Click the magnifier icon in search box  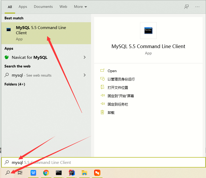(x=7, y=162)
